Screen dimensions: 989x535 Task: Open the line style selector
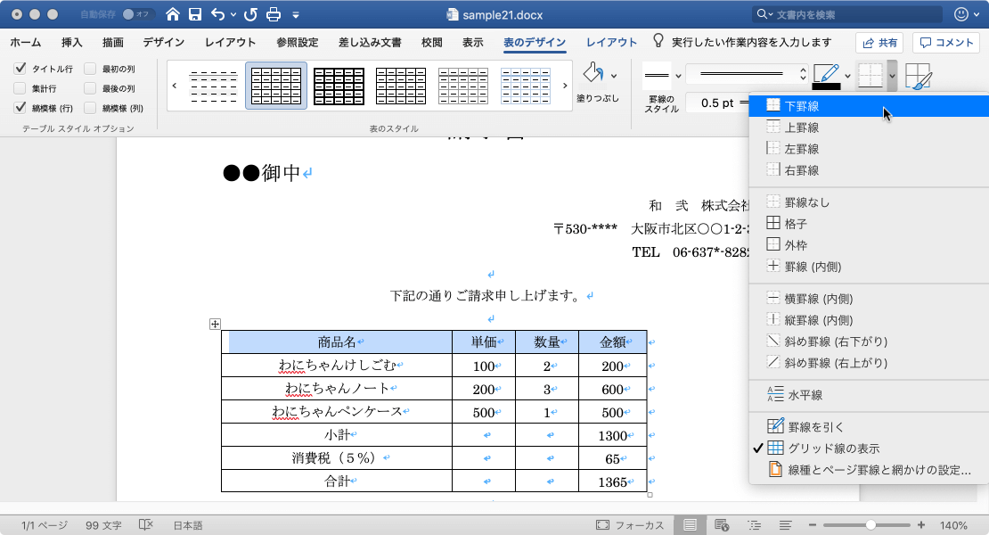pos(747,74)
